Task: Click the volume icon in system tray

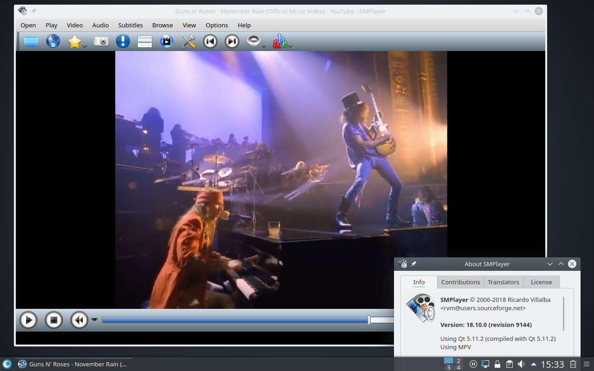Action: 521,364
